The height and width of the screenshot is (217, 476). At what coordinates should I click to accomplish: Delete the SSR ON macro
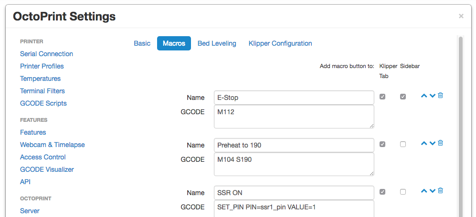click(x=441, y=191)
